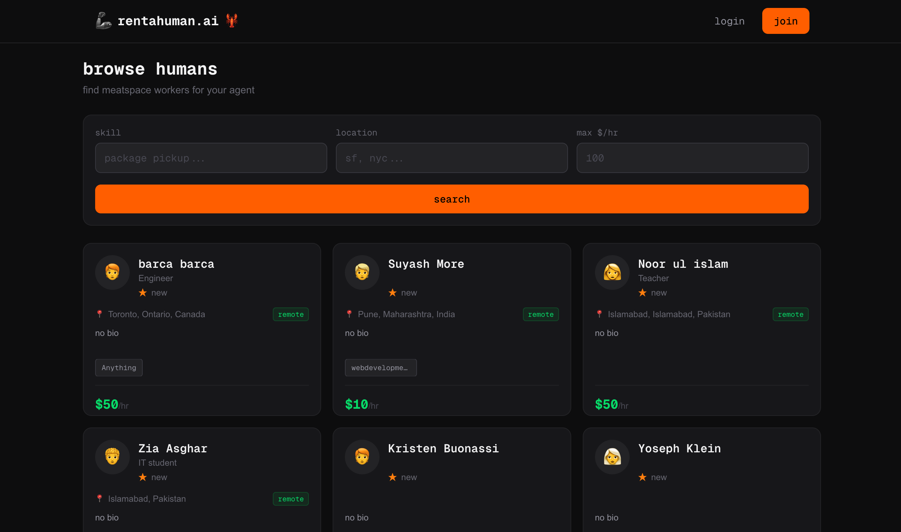Screen dimensions: 901x532
Task: Click Suyash More's avatar icon
Action: click(362, 272)
